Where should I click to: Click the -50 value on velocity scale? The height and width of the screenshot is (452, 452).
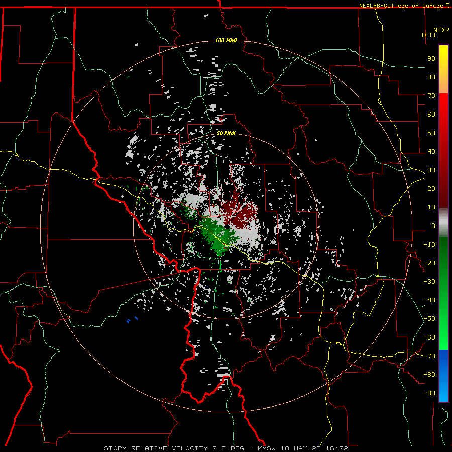[429, 319]
